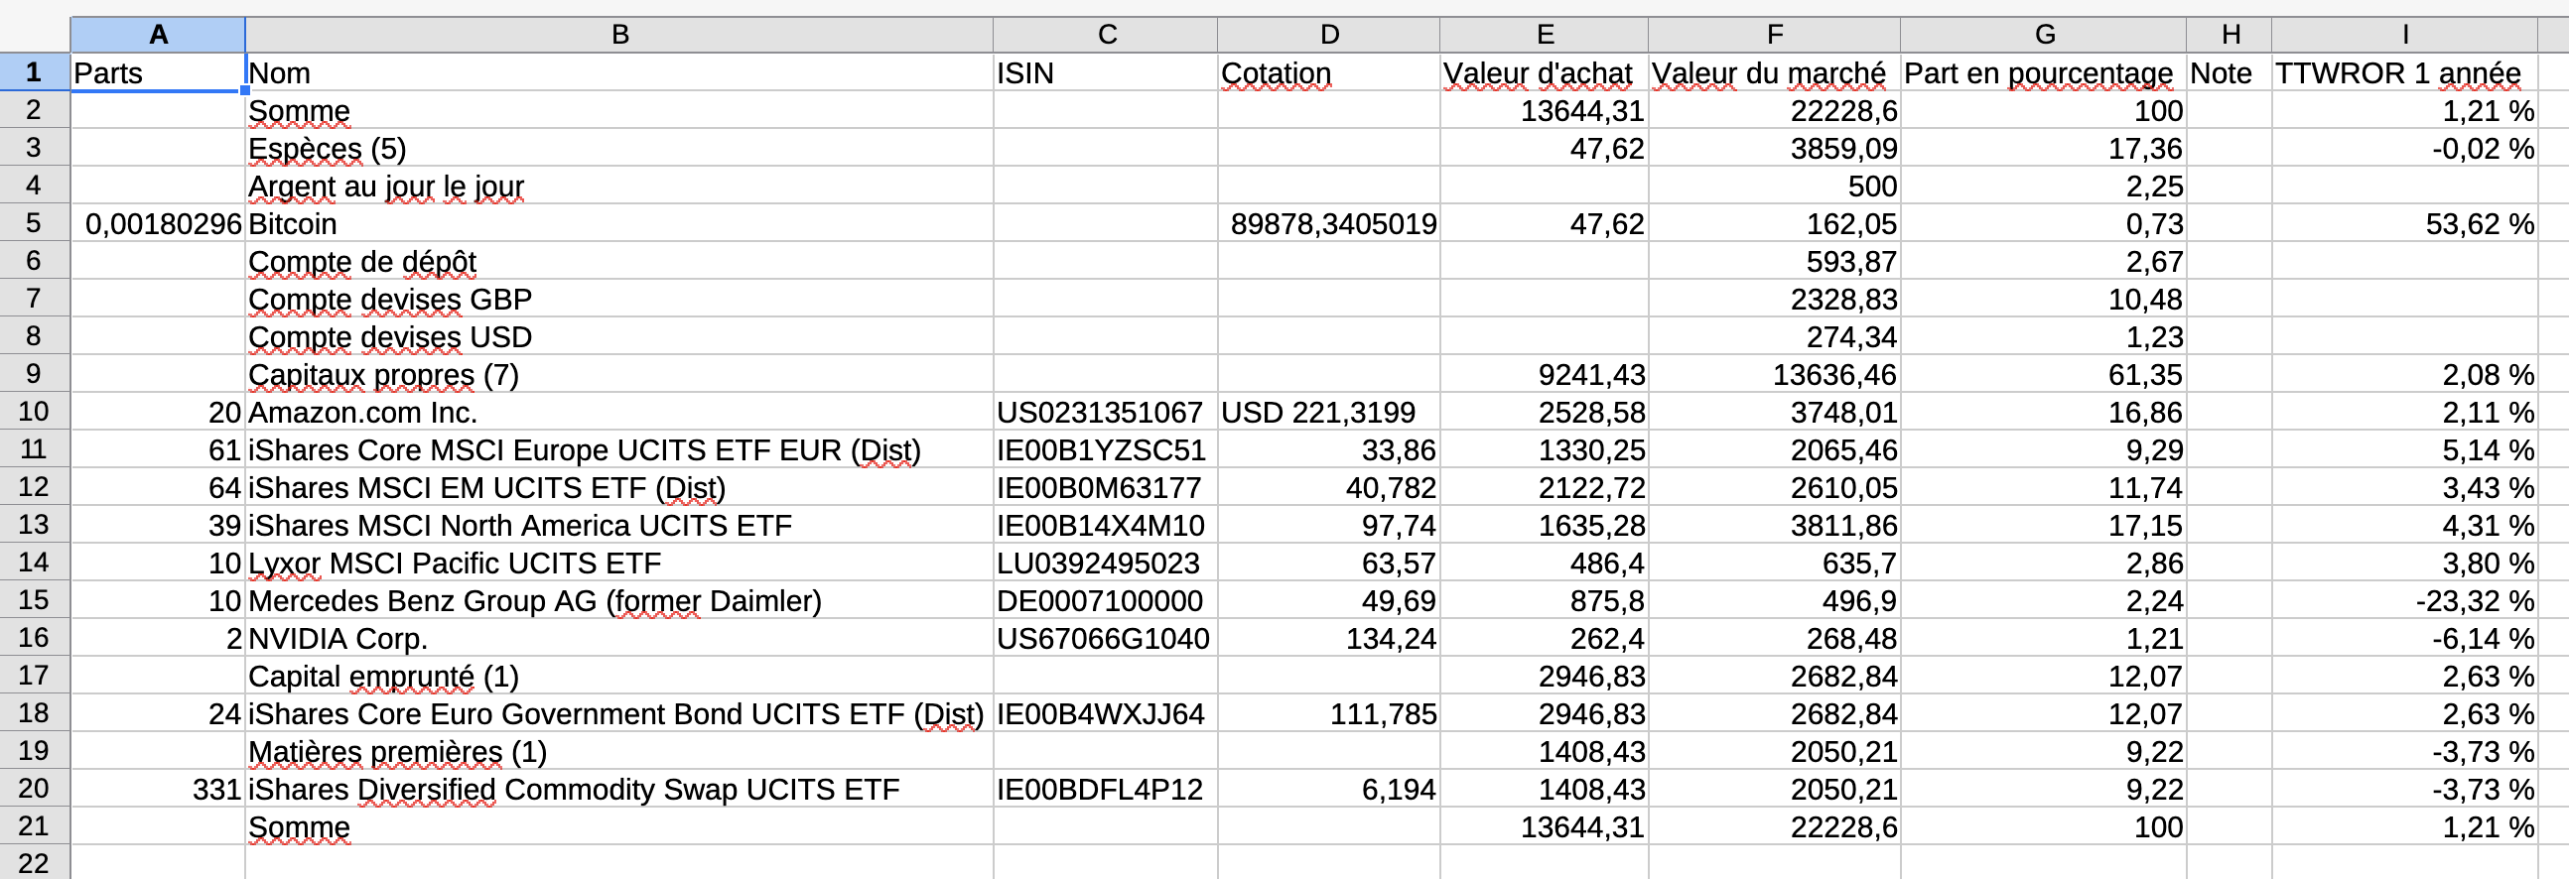Select 'iShares Core MSCI Europe UCITS ETF EUR (Dist)'

(619, 449)
